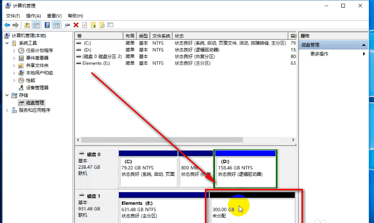Image resolution: width=374 pixels, height=223 pixels.
Task: Open 任务计划程序 in the left tree
Action: click(39, 50)
